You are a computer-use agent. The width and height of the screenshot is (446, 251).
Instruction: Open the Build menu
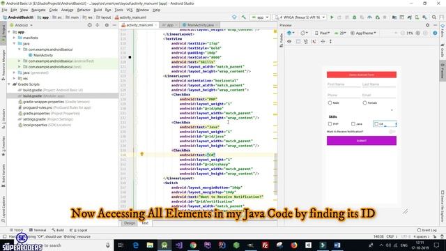tap(98, 10)
